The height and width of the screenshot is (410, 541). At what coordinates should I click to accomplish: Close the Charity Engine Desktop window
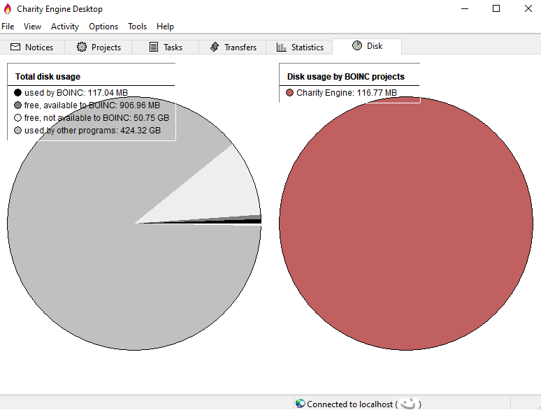pyautogui.click(x=528, y=8)
